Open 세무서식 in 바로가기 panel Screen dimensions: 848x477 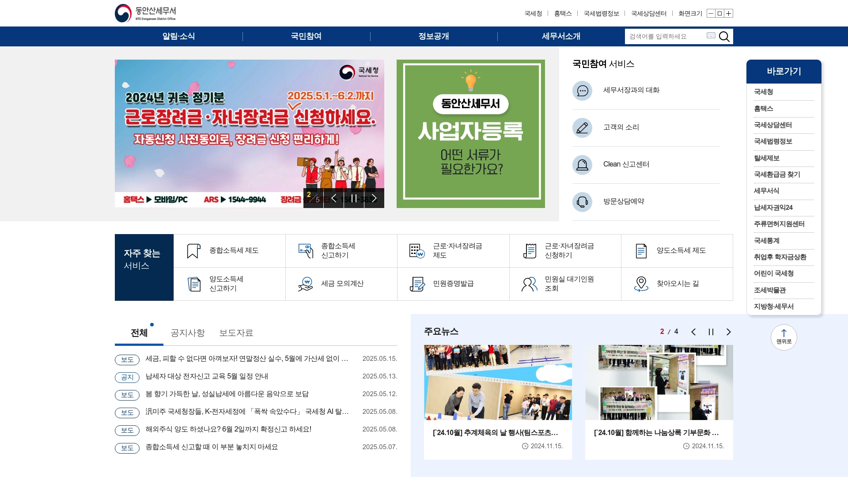[x=784, y=191]
